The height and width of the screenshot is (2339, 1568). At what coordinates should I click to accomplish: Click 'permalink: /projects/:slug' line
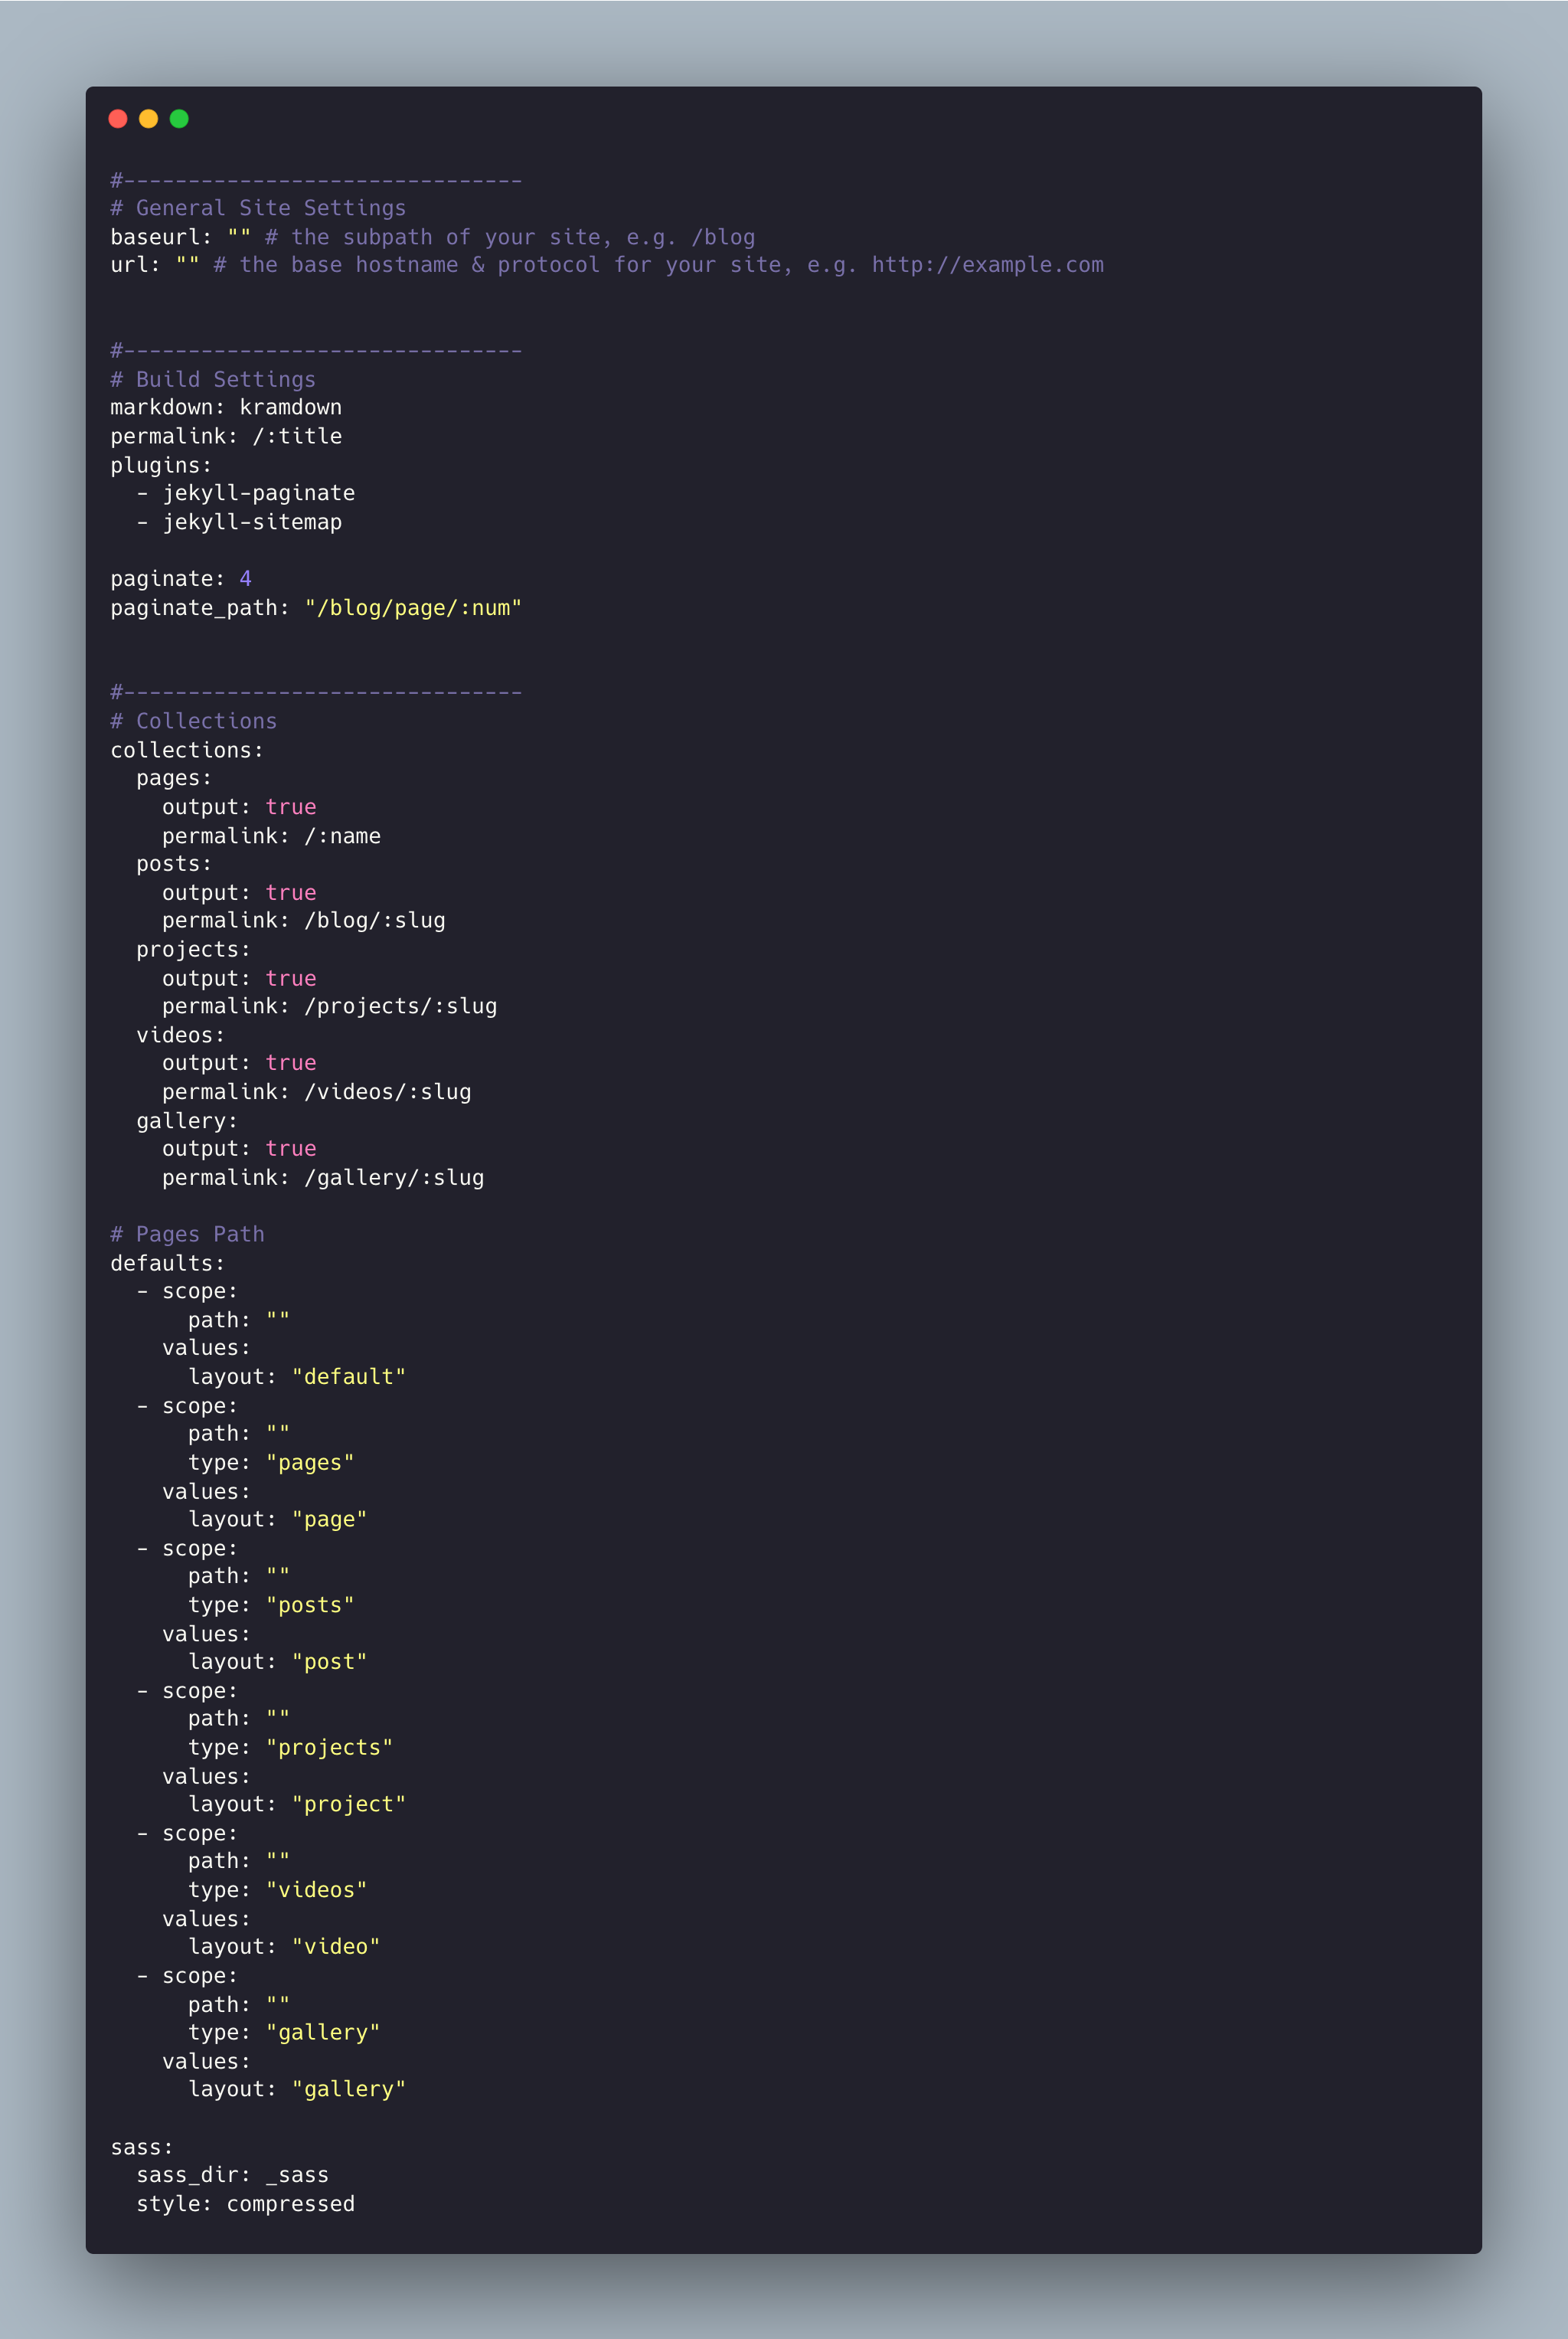coord(330,1006)
